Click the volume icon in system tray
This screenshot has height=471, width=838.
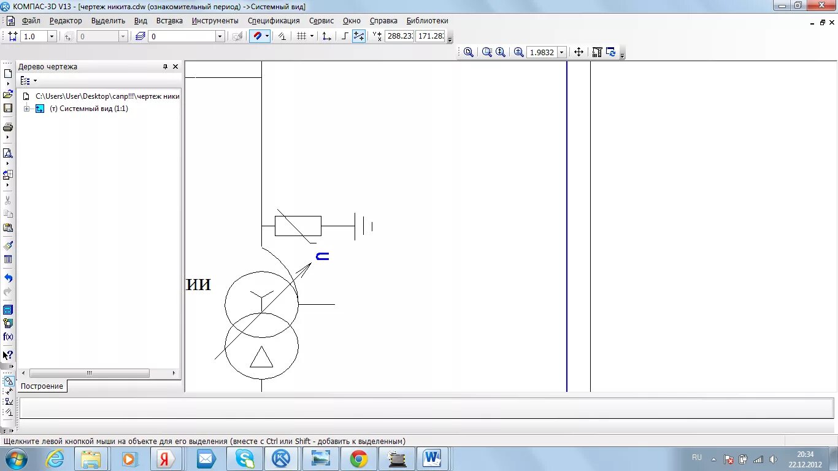coord(773,459)
